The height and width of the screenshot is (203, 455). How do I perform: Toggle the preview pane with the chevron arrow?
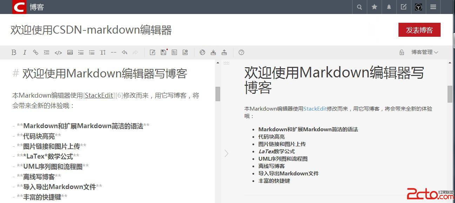coord(226,153)
